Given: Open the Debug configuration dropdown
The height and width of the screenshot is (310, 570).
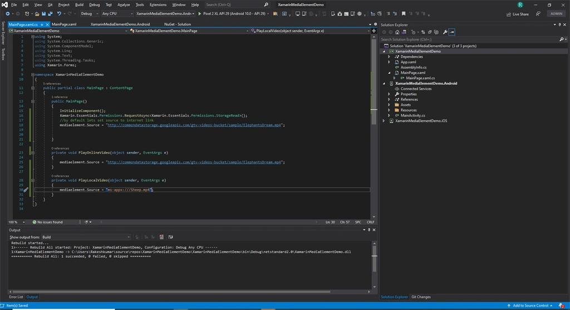Looking at the screenshot, I should (89, 14).
